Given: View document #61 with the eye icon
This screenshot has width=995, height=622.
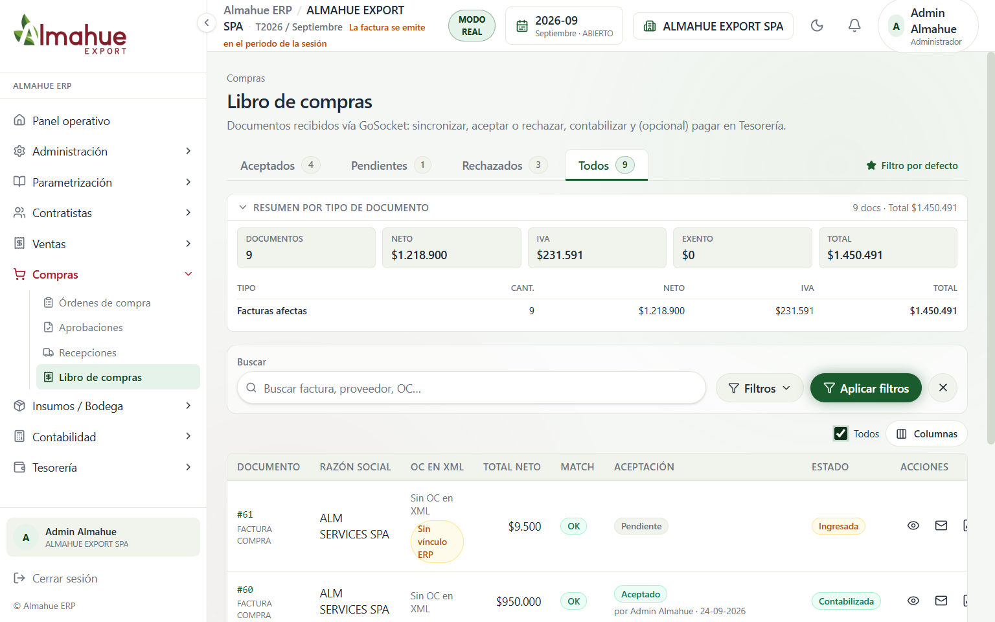Looking at the screenshot, I should click(913, 526).
